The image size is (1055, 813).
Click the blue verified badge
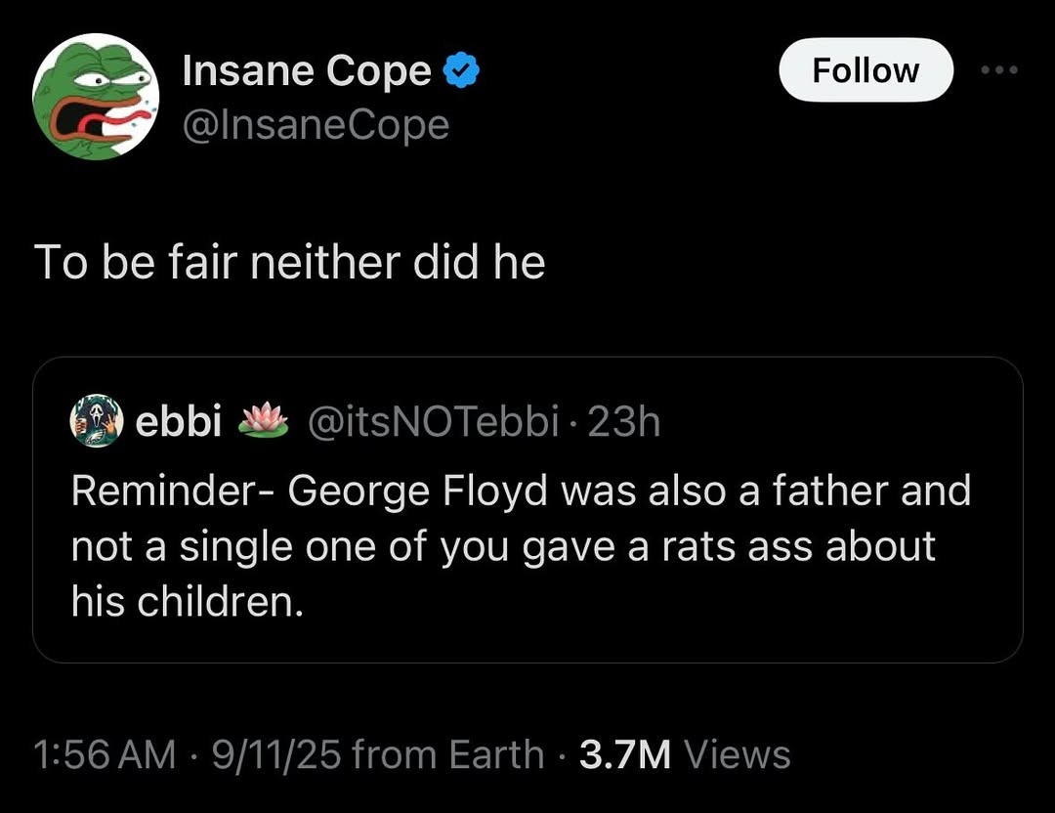459,70
